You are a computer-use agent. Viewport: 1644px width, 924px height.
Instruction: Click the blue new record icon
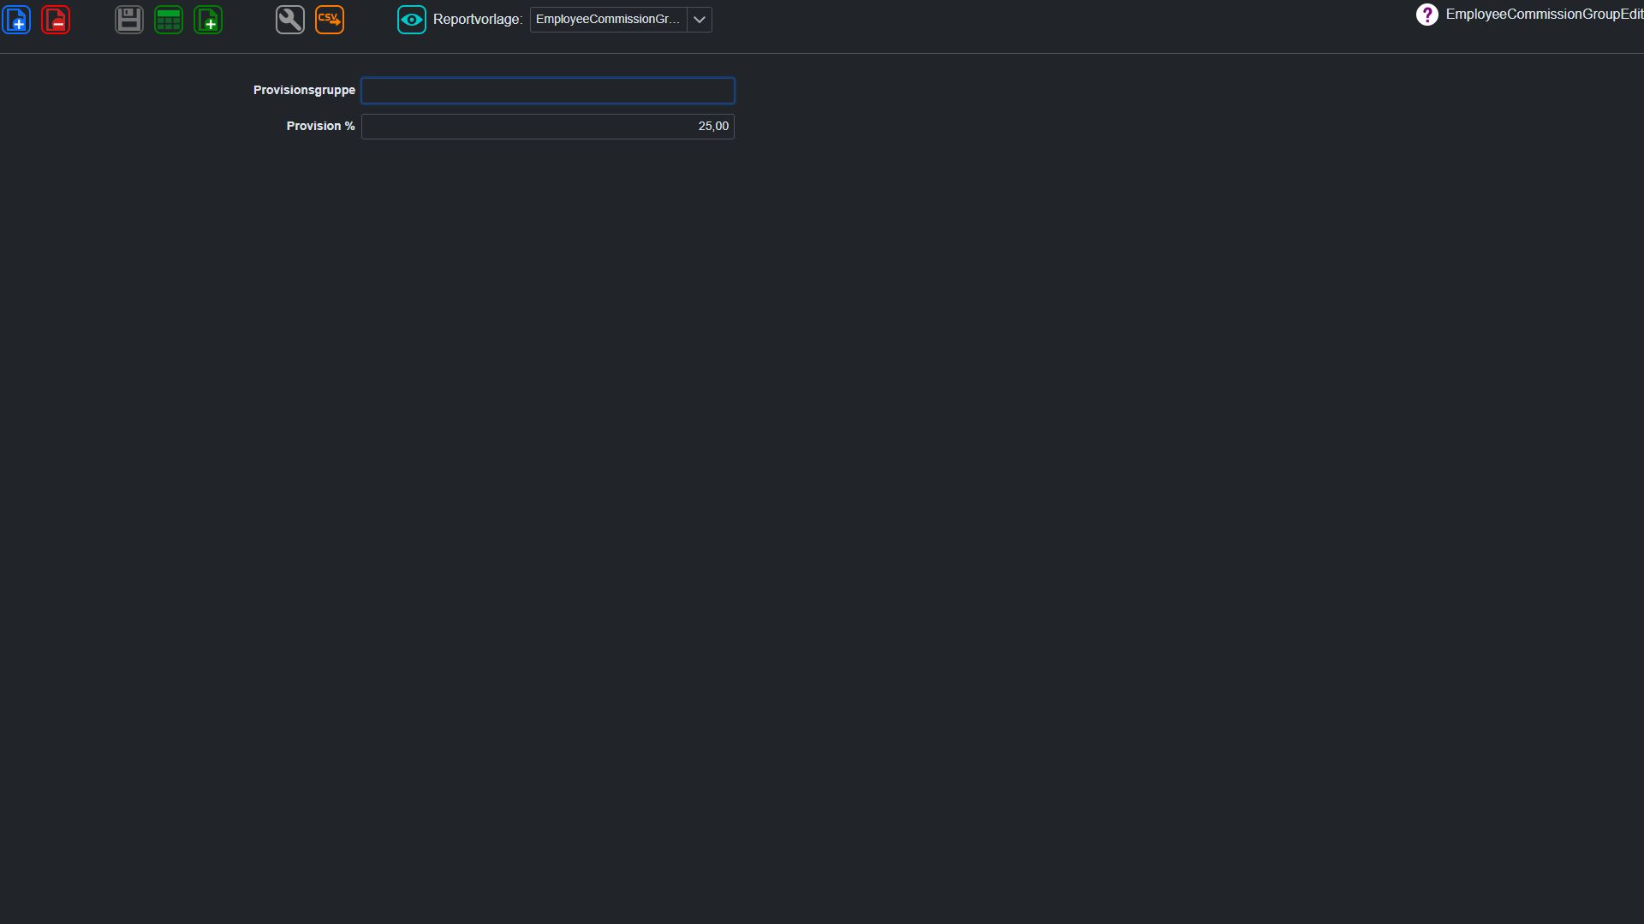tap(16, 20)
